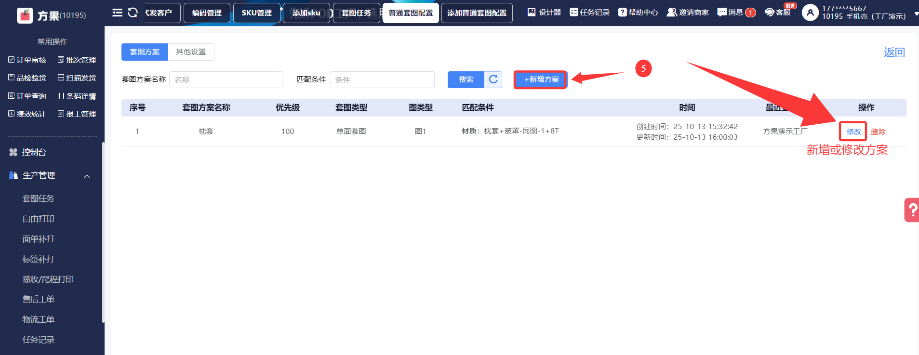Click the 订单审核 shortcut icon
Screen dimensions: 919x355
click(x=12, y=60)
